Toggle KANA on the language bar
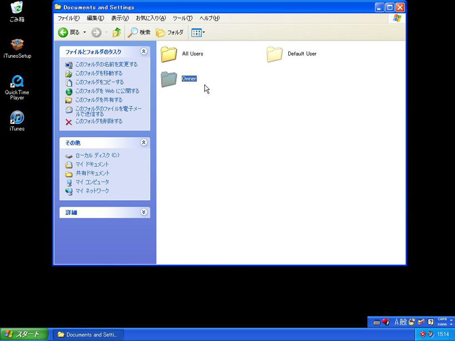 click(442, 324)
